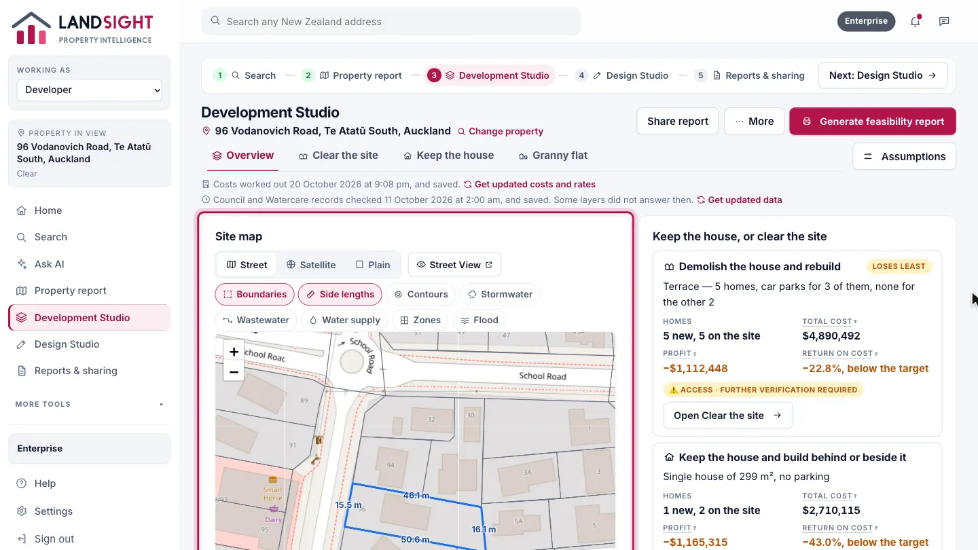The height and width of the screenshot is (550, 978).
Task: Open Street View
Action: point(454,265)
